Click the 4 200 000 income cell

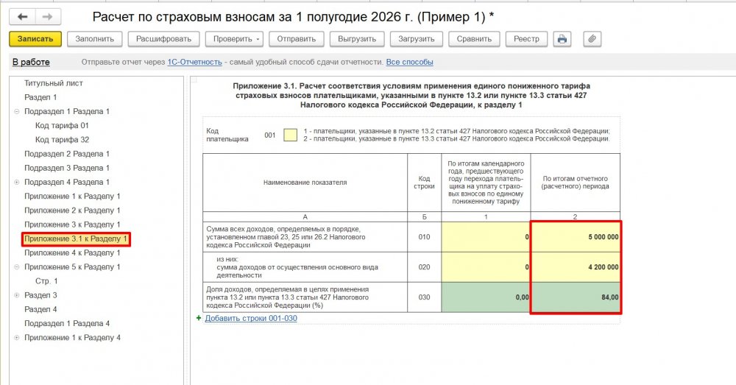[576, 266]
